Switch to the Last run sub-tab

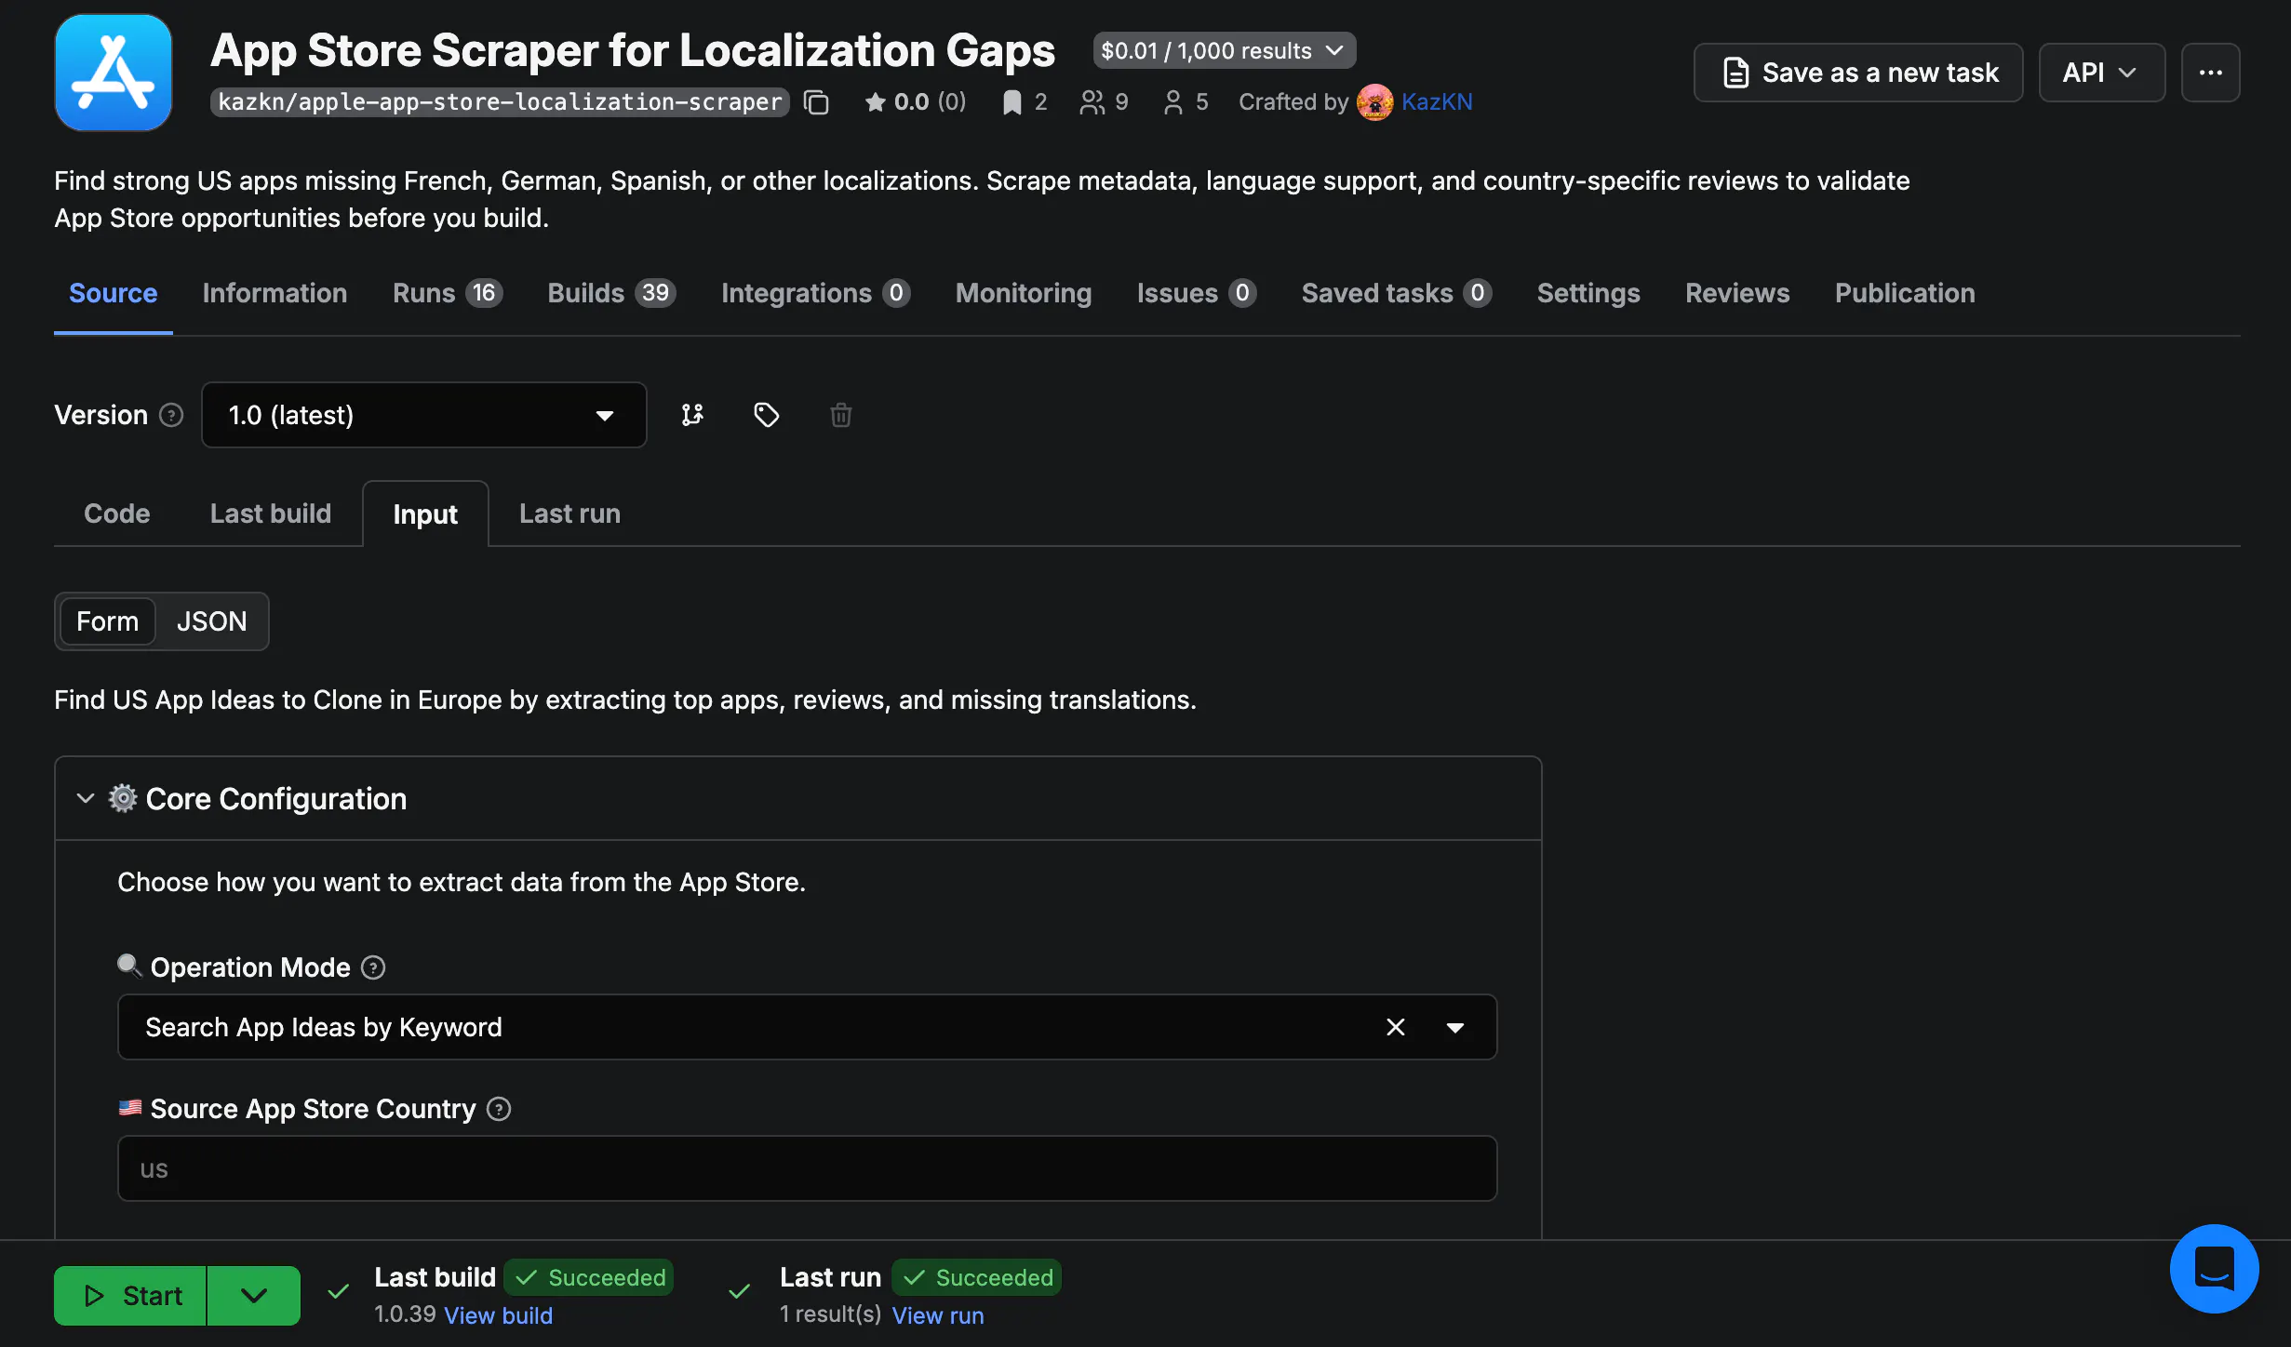tap(569, 513)
